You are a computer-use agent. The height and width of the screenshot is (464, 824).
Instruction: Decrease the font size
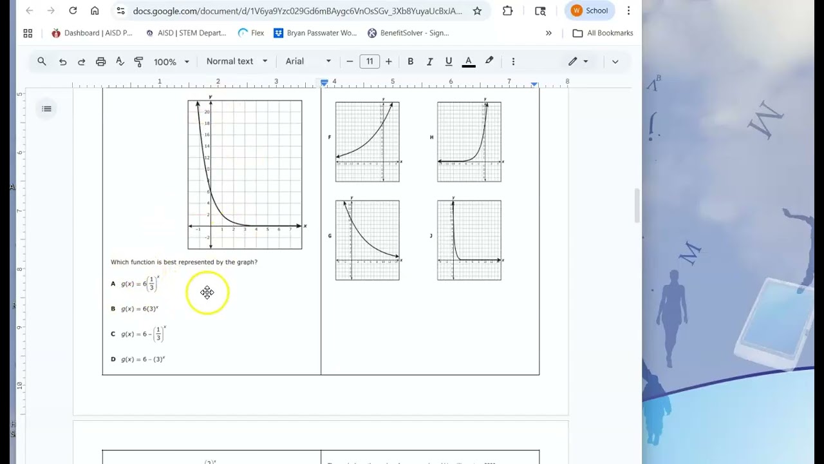pos(350,61)
